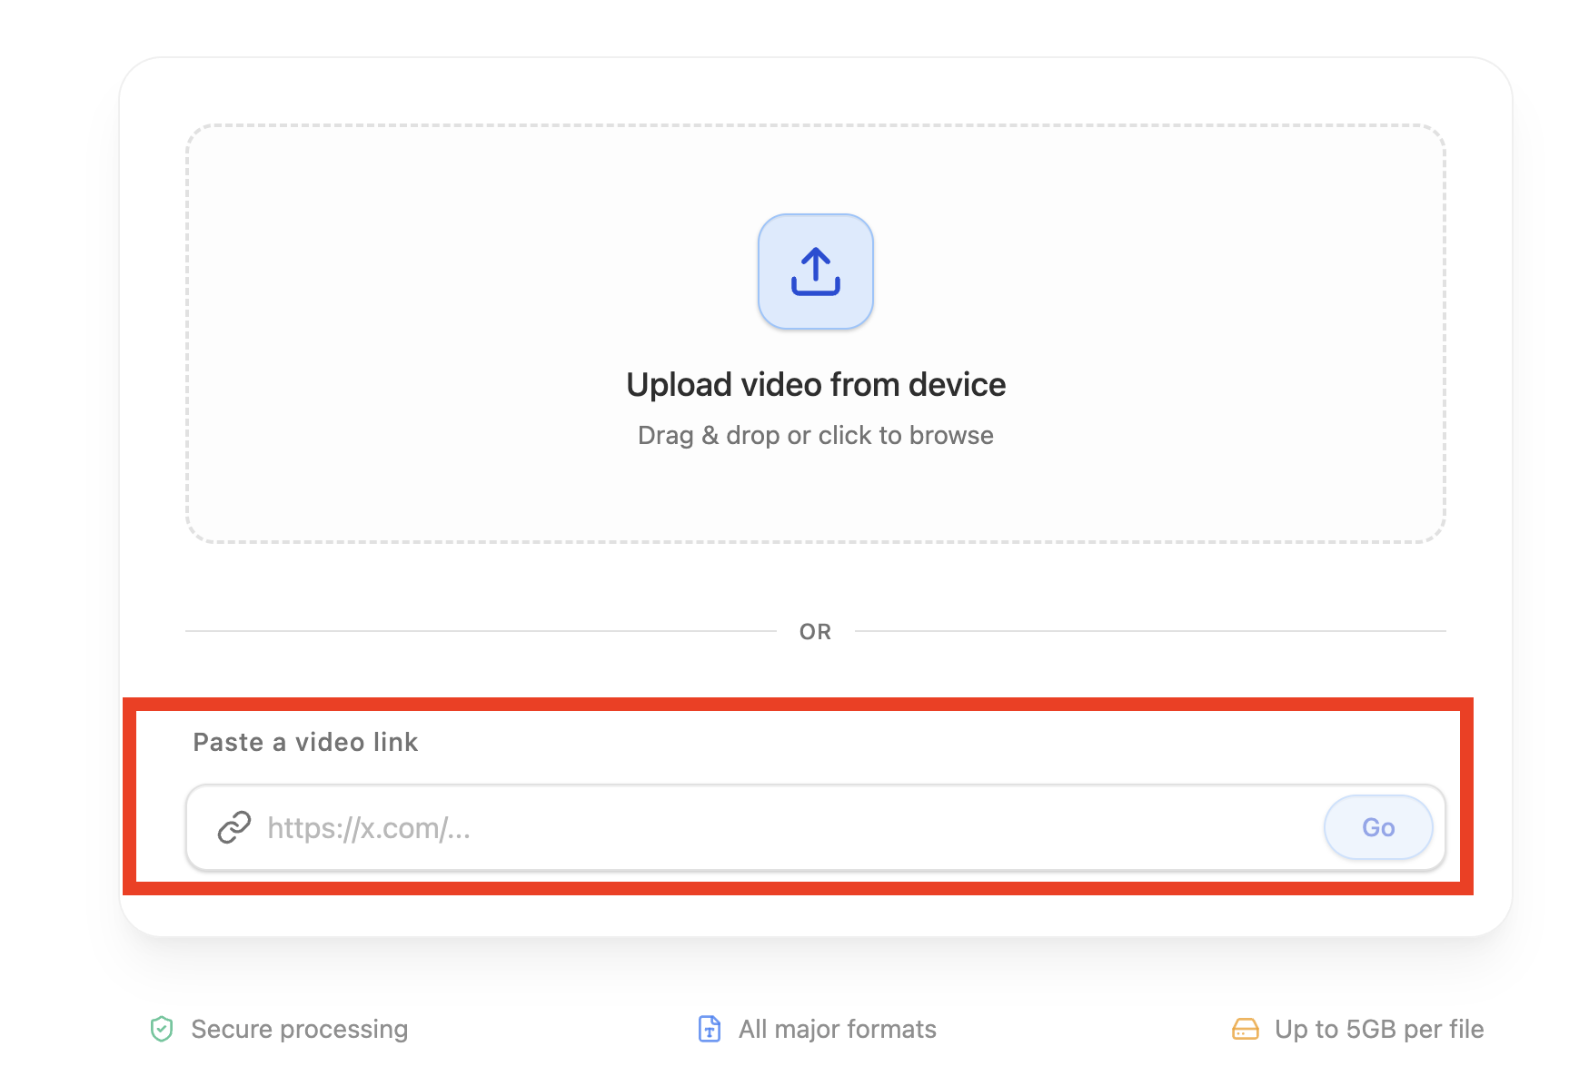Click the orange hard drive icon

point(1245,1029)
